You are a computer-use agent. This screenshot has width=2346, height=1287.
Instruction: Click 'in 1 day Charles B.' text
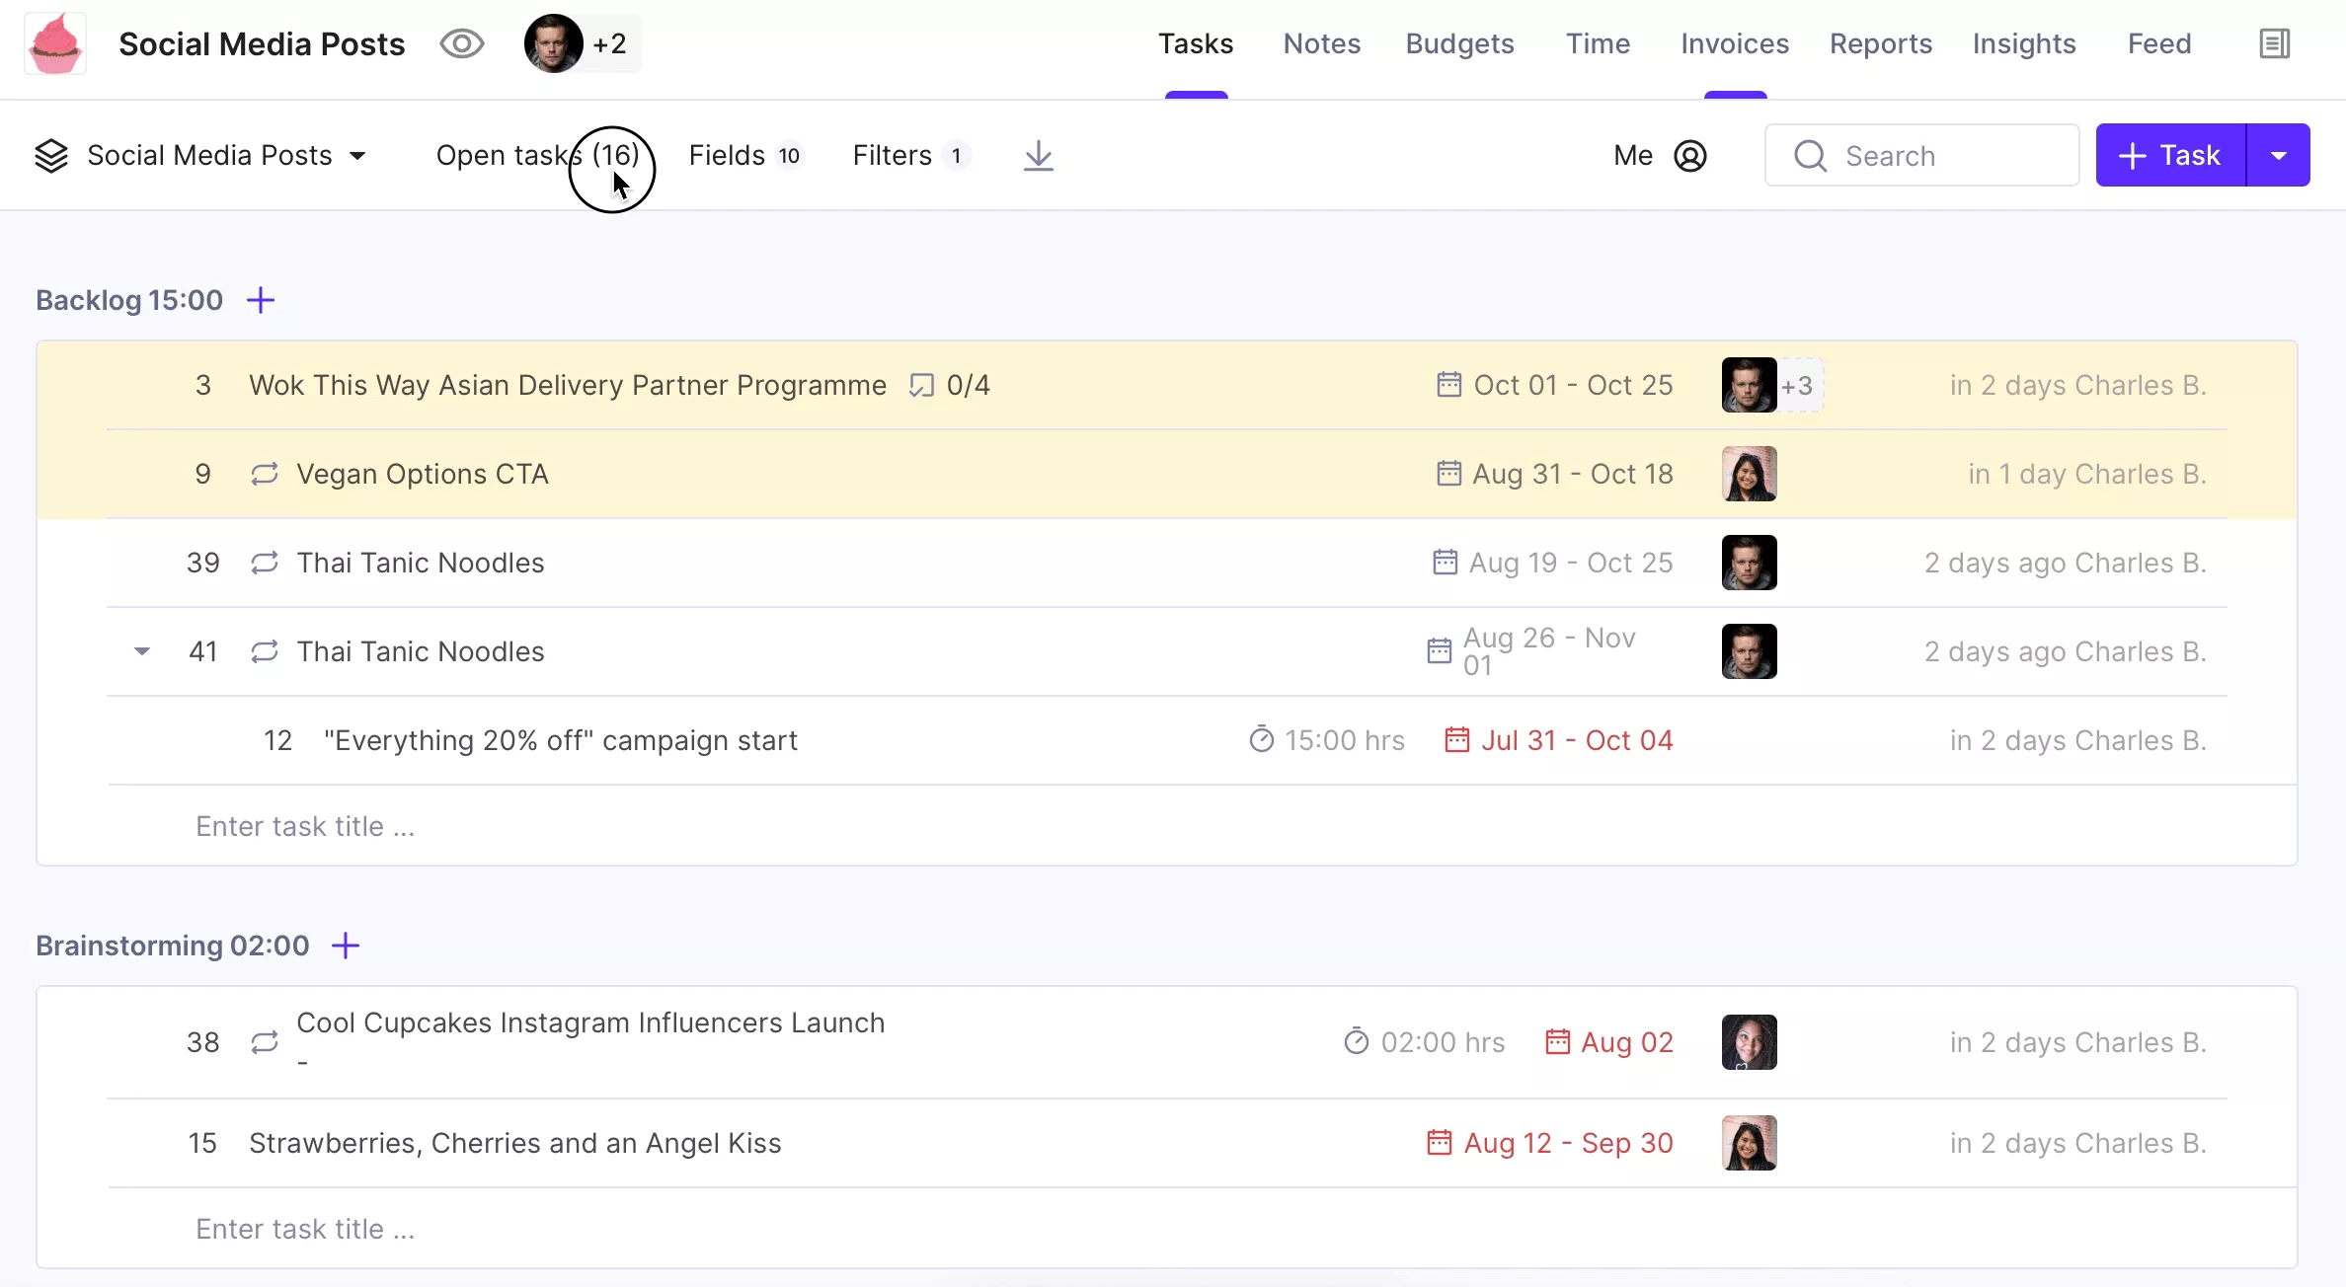click(x=2087, y=474)
